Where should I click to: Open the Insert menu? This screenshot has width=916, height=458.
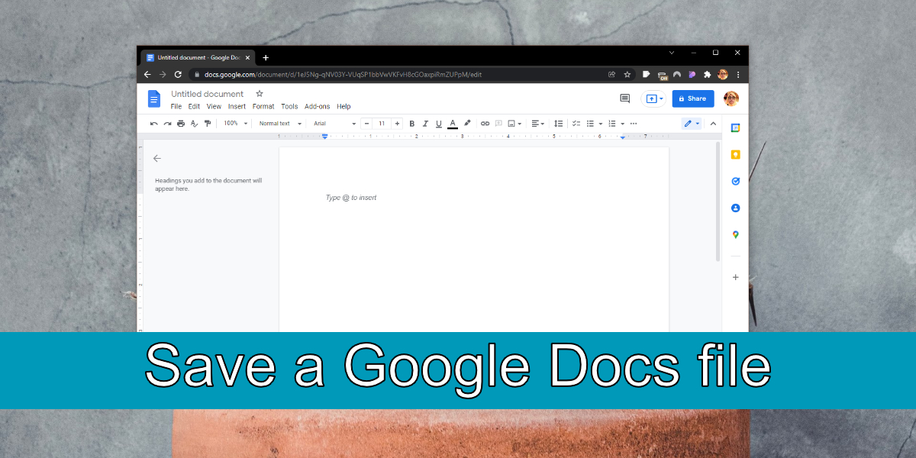237,107
